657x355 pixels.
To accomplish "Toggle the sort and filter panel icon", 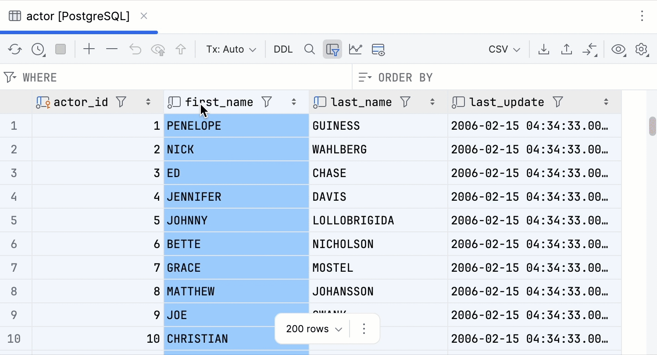I will click(x=332, y=49).
